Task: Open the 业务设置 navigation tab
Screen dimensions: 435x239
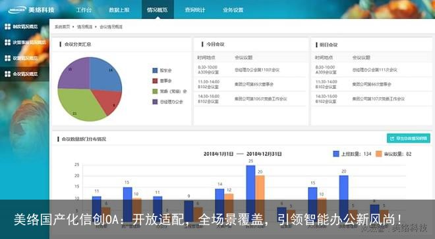Action: [x=233, y=10]
